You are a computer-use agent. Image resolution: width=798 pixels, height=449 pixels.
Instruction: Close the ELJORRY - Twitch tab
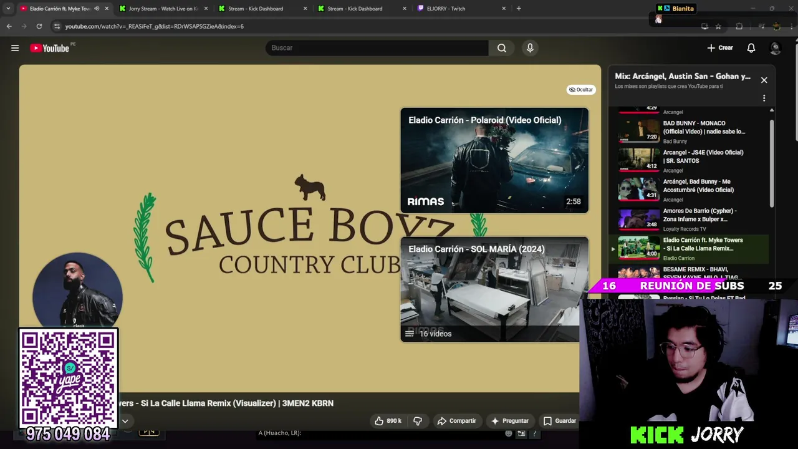(504, 9)
